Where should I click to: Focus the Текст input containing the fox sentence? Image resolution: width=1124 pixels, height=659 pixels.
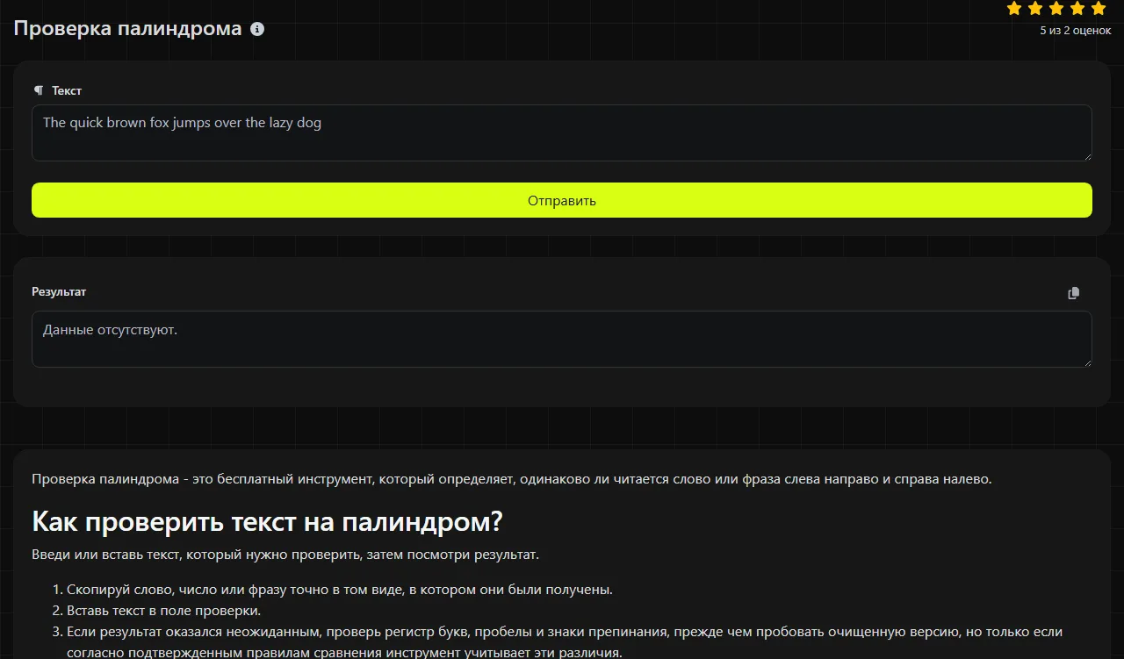(x=562, y=133)
